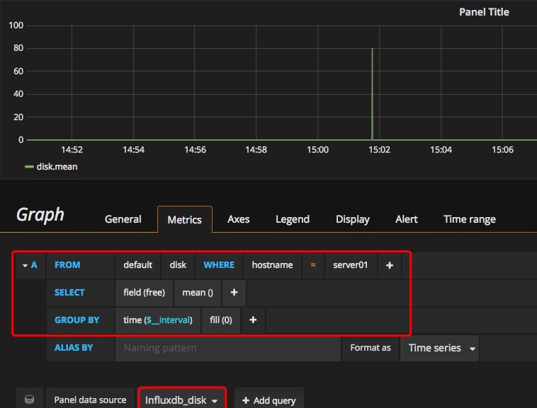Screen dimensions: 537x408
Task: Click the Format as label
Action: [371, 347]
